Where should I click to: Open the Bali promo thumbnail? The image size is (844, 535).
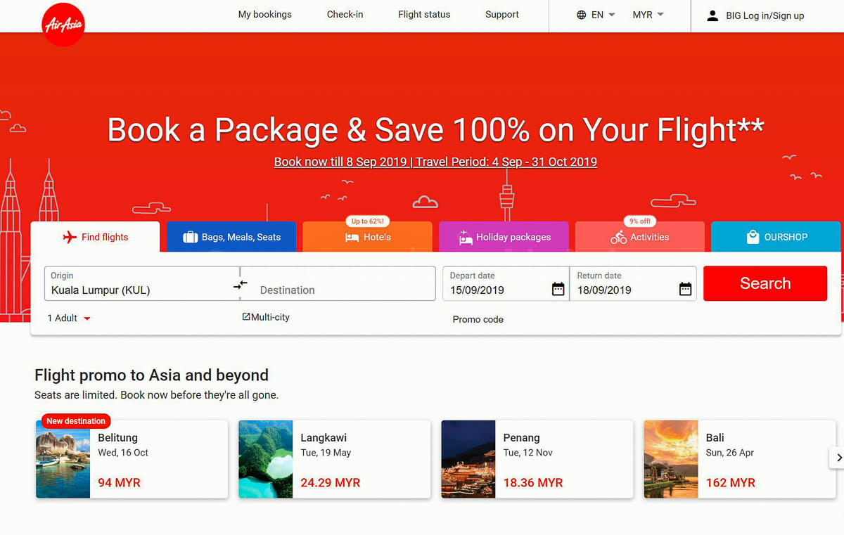pyautogui.click(x=671, y=459)
